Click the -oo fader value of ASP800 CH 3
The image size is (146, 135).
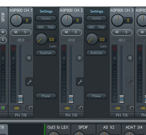coord(118,108)
